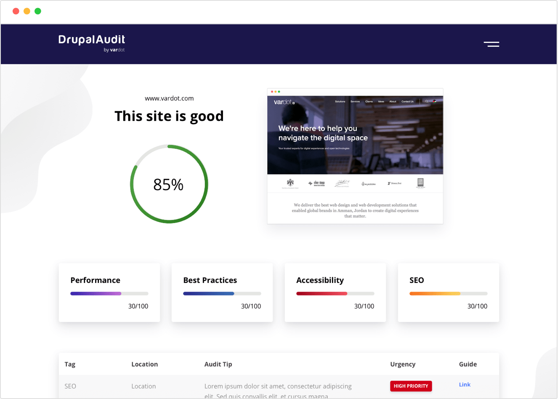Click the HIGH PRIORITY badge
The height and width of the screenshot is (399, 558).
click(411, 386)
